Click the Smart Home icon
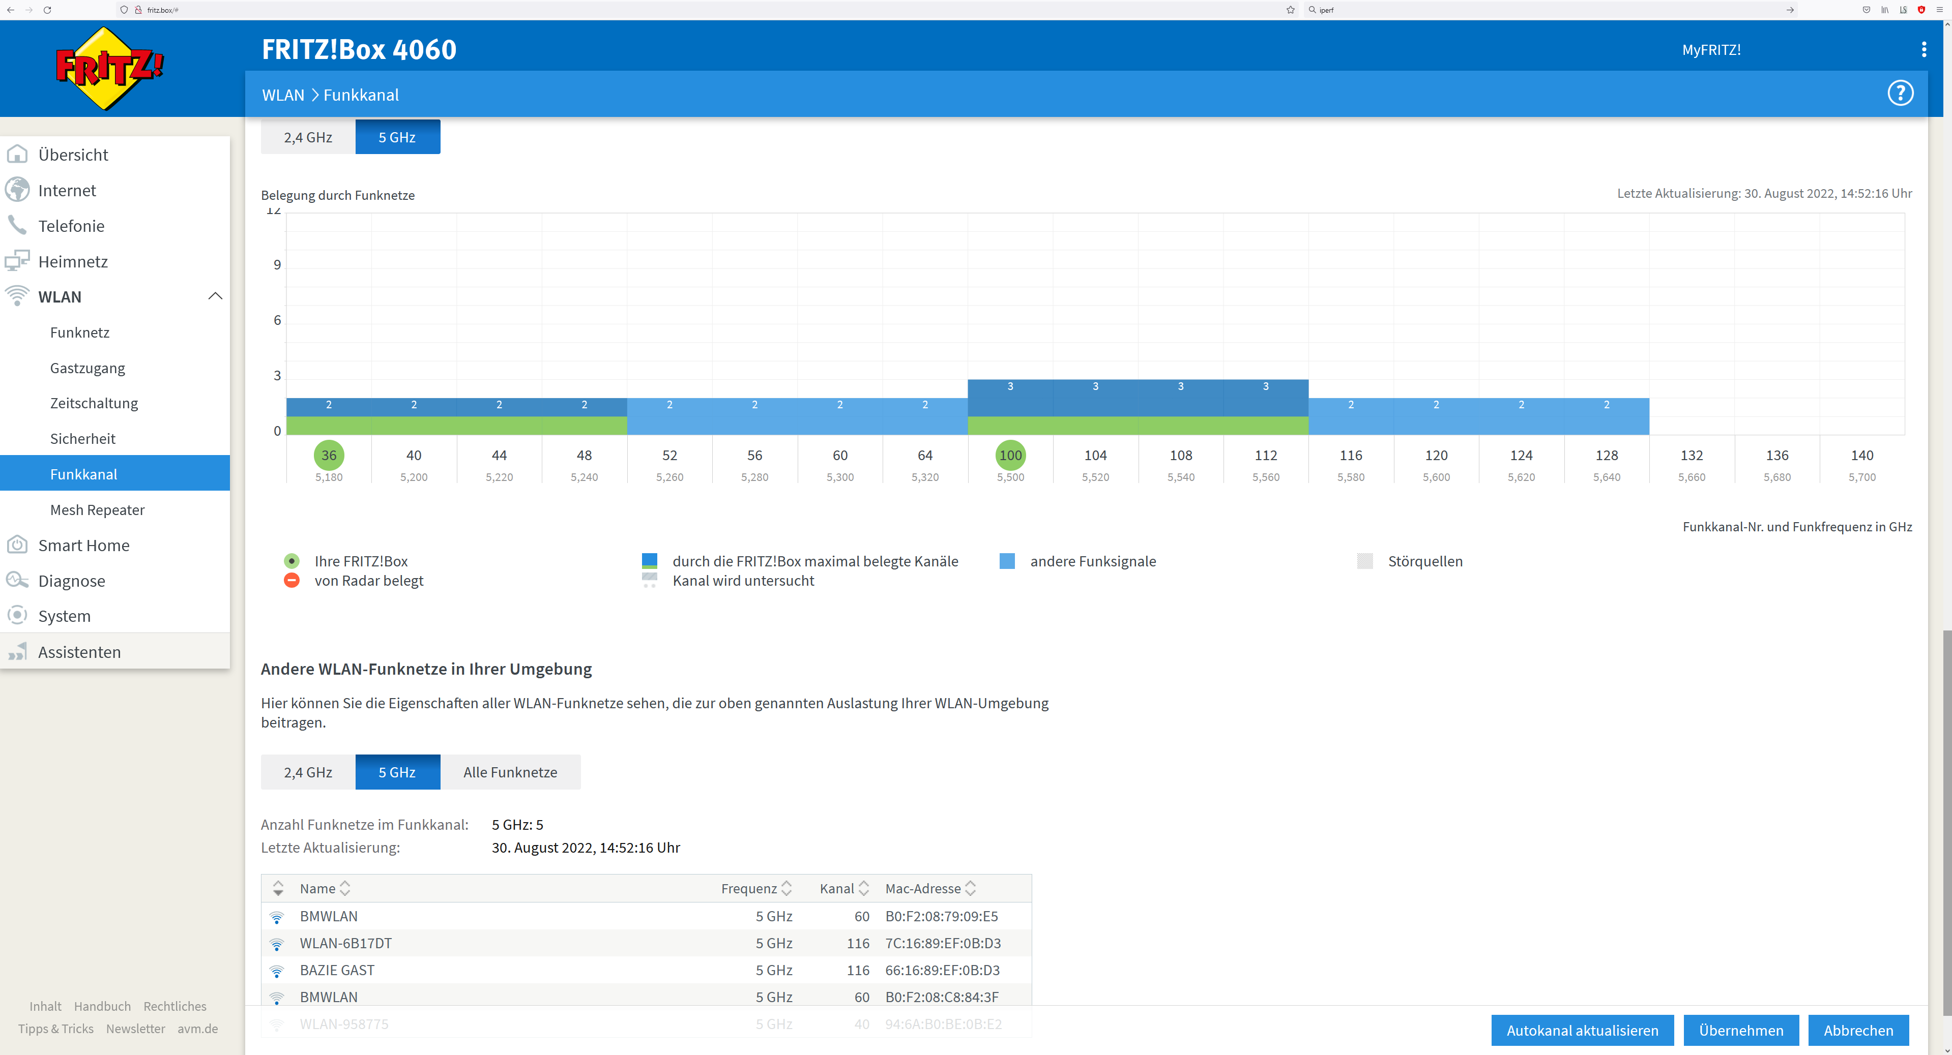Viewport: 1952px width, 1055px height. tap(17, 545)
